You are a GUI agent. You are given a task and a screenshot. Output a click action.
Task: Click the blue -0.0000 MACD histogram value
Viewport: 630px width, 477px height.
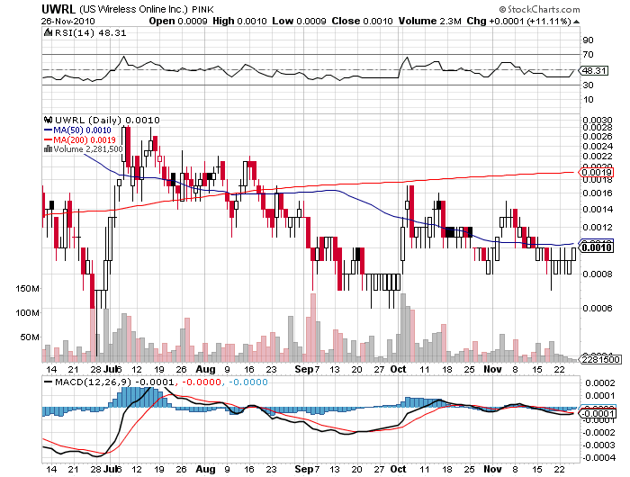point(247,382)
